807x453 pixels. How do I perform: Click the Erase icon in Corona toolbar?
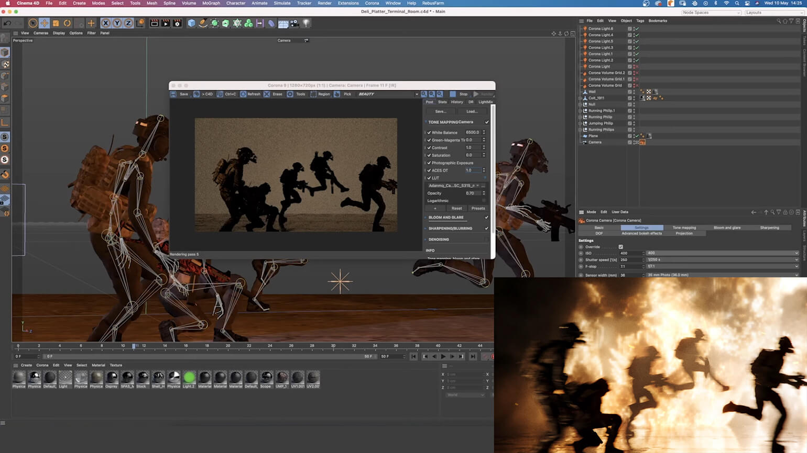pyautogui.click(x=267, y=94)
